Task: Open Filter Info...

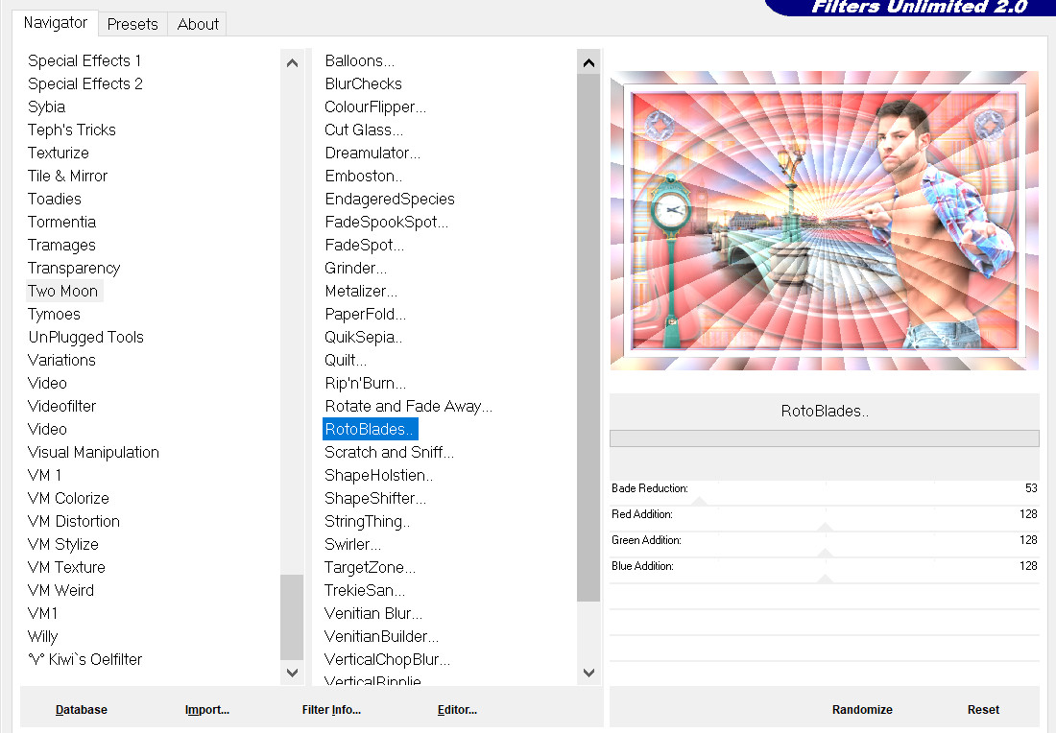Action: point(331,710)
